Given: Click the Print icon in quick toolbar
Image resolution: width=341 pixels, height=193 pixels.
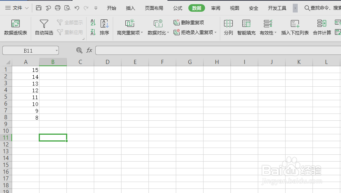Looking at the screenshot, I should point(58,8).
